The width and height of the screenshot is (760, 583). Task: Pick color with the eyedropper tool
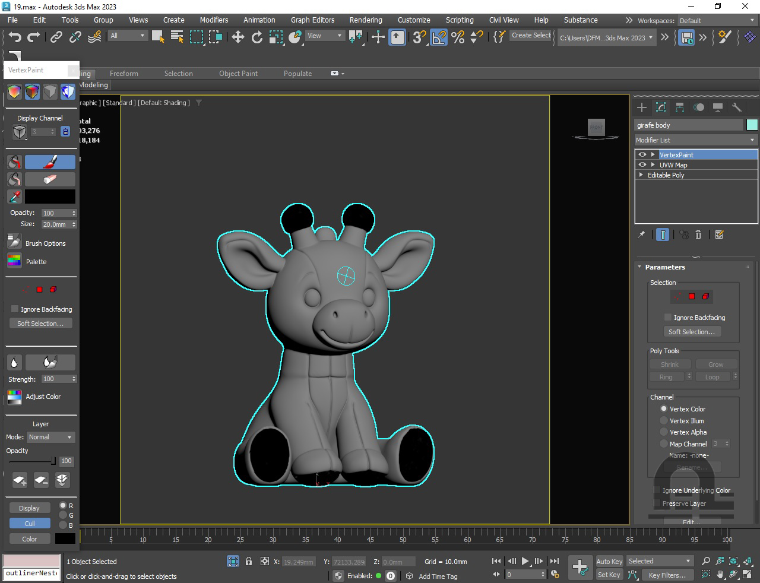coord(14,196)
